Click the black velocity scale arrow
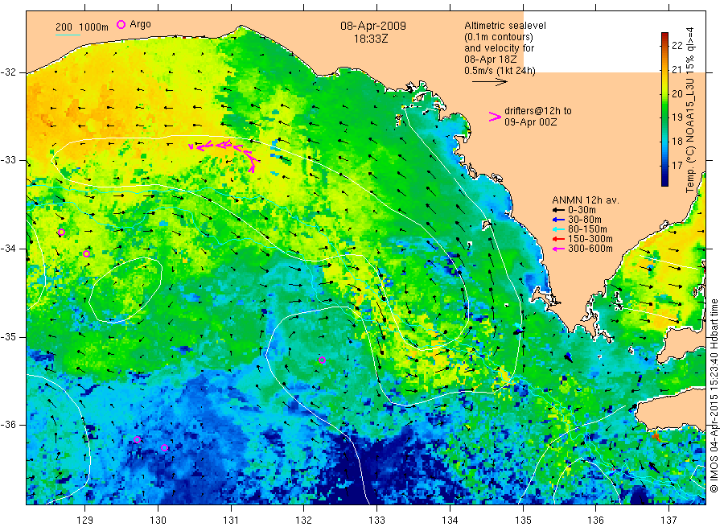Viewport: 724px width, 531px height. [489, 82]
